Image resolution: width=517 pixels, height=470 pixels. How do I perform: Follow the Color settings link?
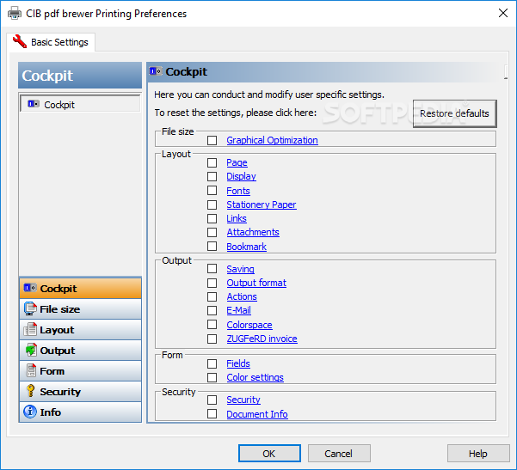point(255,377)
